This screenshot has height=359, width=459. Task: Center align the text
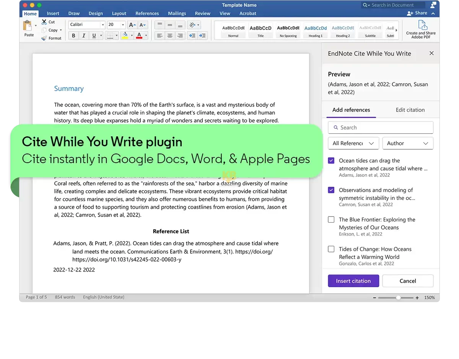click(170, 36)
